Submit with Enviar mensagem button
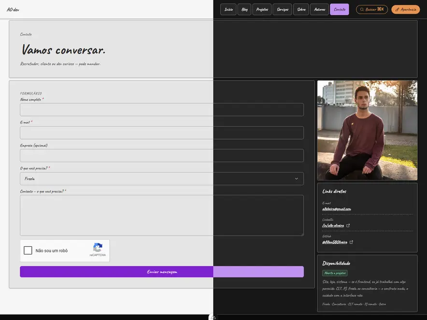427x320 pixels. (162, 272)
